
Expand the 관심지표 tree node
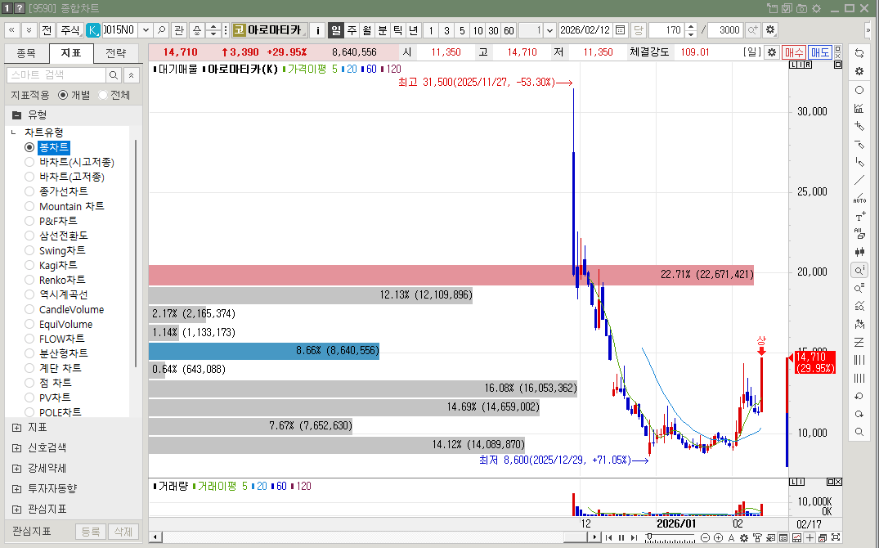17,510
